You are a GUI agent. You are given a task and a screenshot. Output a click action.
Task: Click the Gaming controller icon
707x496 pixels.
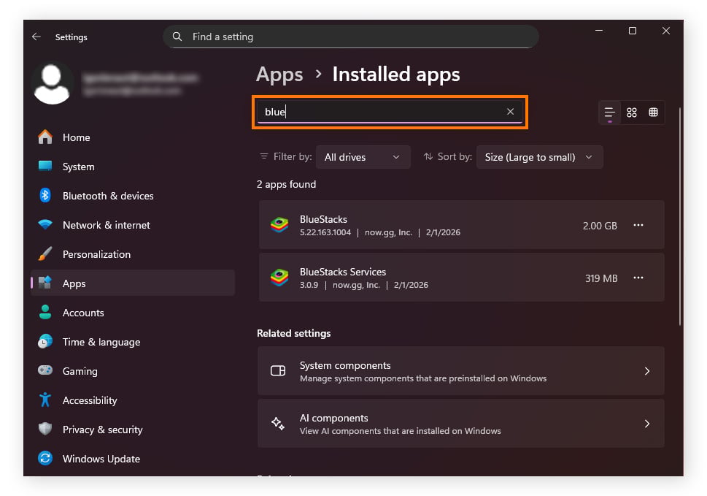pos(45,370)
